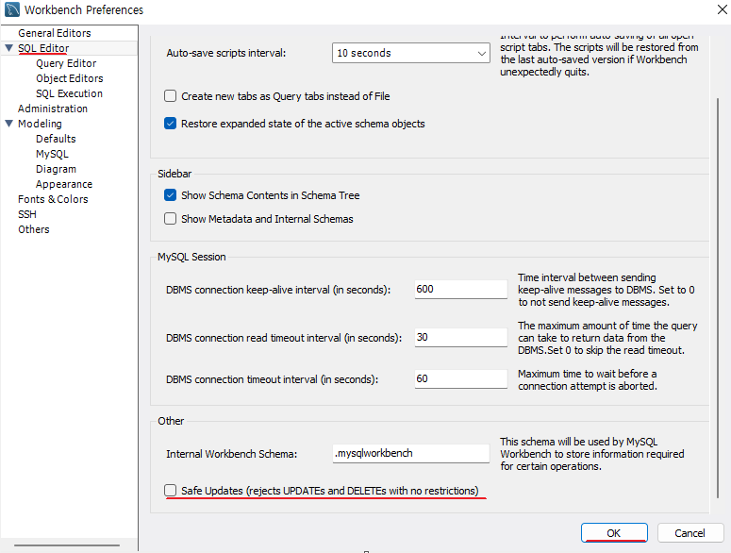The image size is (731, 553).
Task: Click the "Sidebar" group heading
Action: (174, 174)
